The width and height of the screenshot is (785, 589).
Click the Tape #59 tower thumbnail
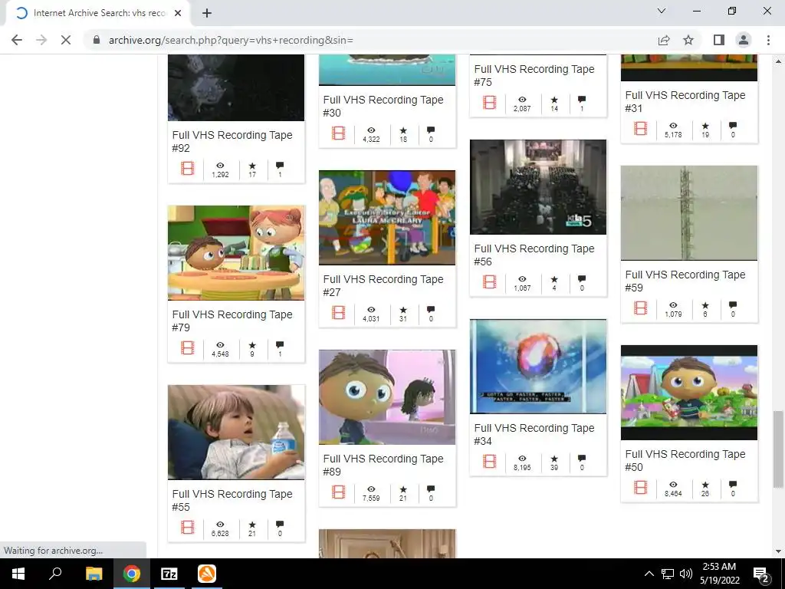(689, 213)
